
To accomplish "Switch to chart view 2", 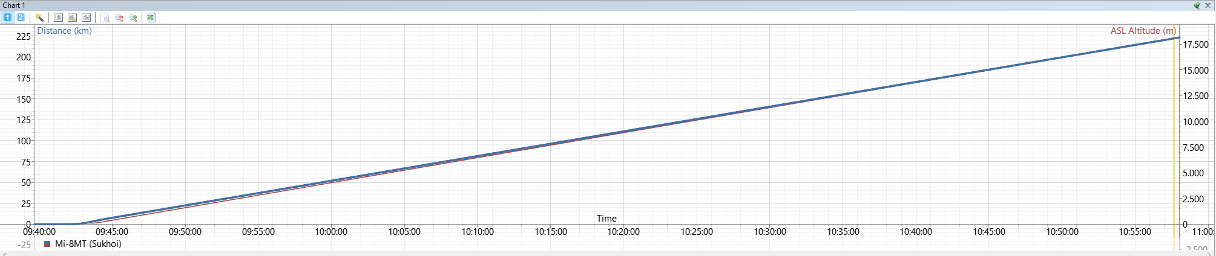I will tap(21, 18).
